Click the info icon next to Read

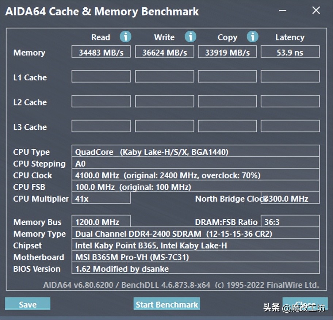(126, 37)
